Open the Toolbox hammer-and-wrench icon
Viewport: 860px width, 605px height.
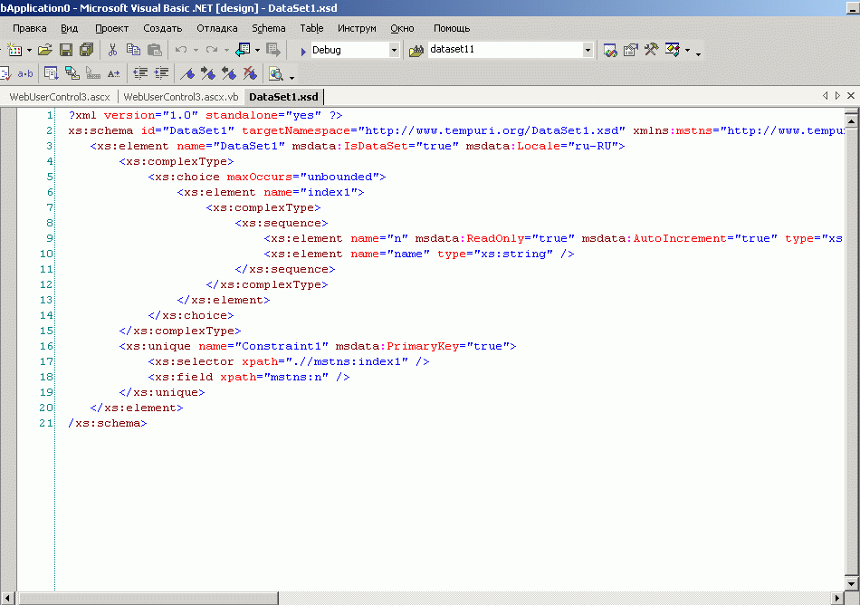(x=651, y=50)
